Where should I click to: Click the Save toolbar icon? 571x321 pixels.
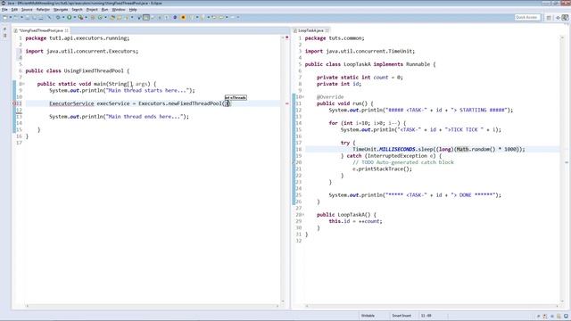pyautogui.click(x=28, y=17)
